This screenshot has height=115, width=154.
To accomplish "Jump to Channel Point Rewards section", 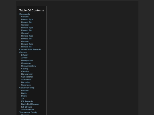I will tap(30, 50).
